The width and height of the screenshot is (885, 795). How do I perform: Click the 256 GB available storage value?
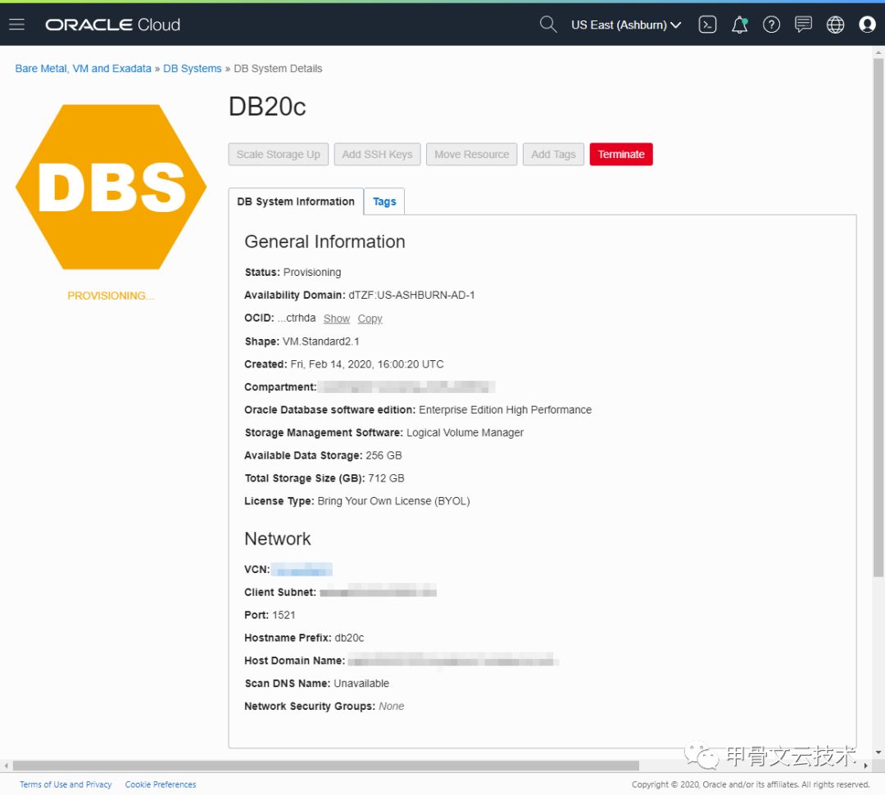(x=383, y=455)
